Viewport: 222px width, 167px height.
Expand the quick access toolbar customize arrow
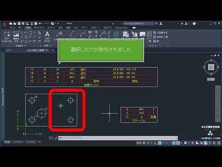(58, 24)
